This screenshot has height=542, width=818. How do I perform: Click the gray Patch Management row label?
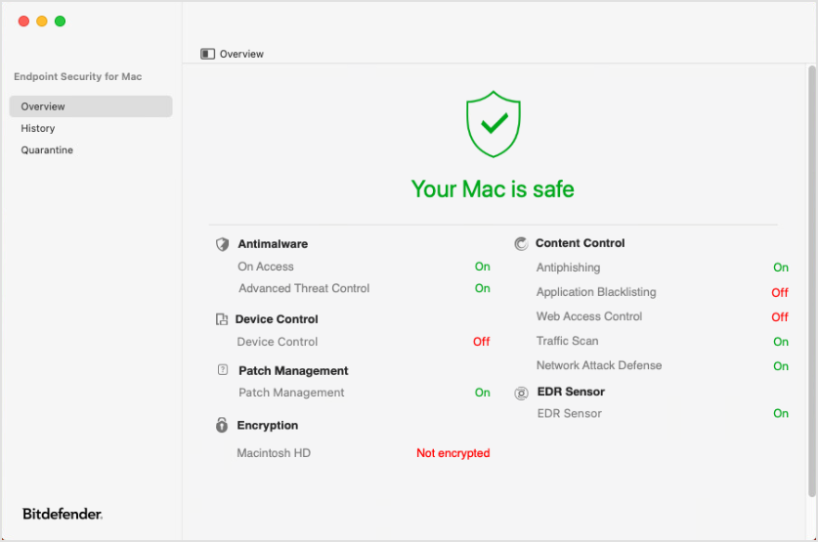pyautogui.click(x=291, y=393)
